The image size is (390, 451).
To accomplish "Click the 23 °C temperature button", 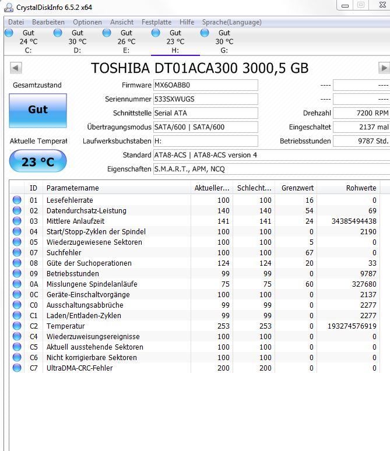I will click(38, 161).
